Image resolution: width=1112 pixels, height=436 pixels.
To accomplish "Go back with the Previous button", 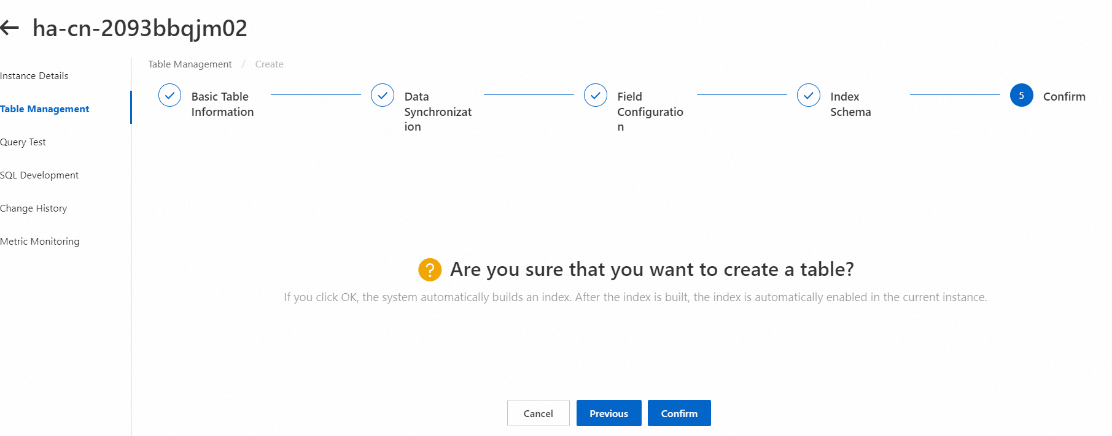I will [608, 413].
